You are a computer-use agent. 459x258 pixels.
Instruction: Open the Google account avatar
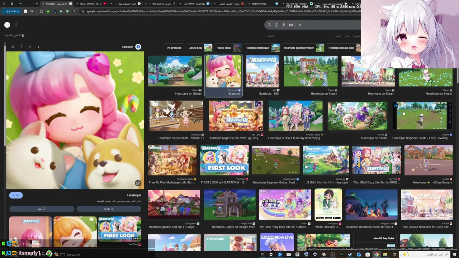point(7,25)
